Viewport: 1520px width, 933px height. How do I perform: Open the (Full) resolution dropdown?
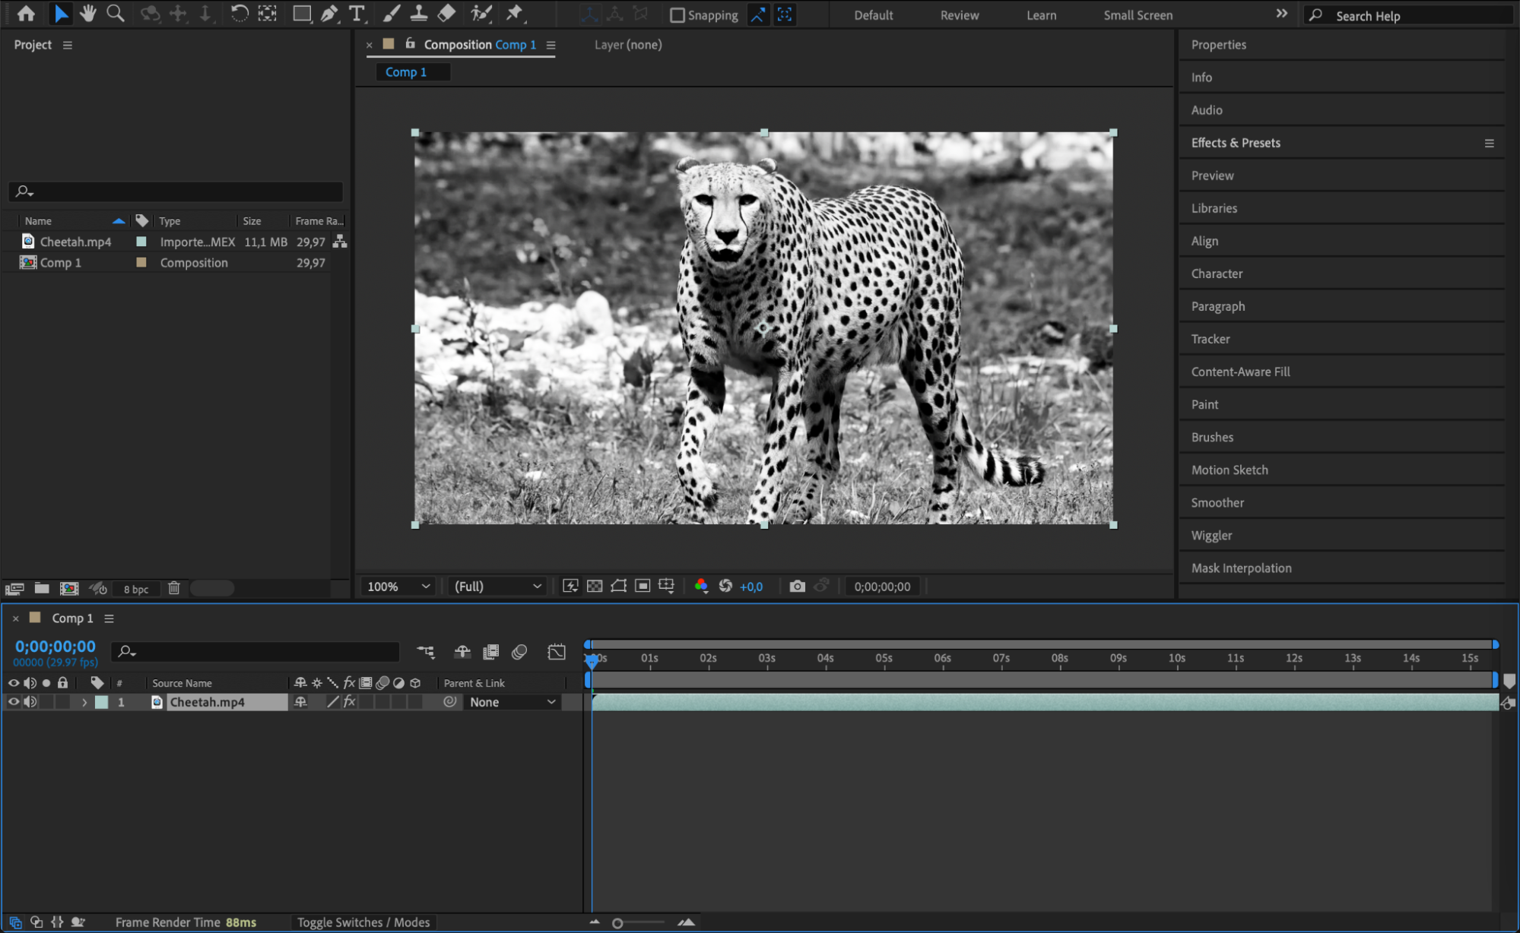coord(498,587)
